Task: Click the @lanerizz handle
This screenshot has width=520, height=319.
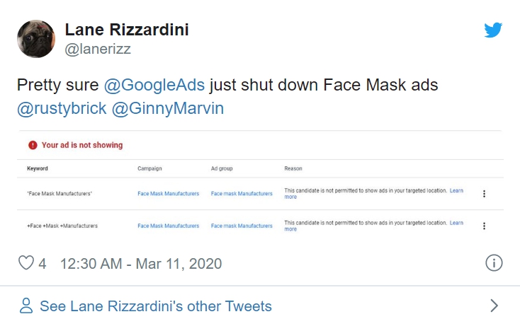Action: click(98, 49)
